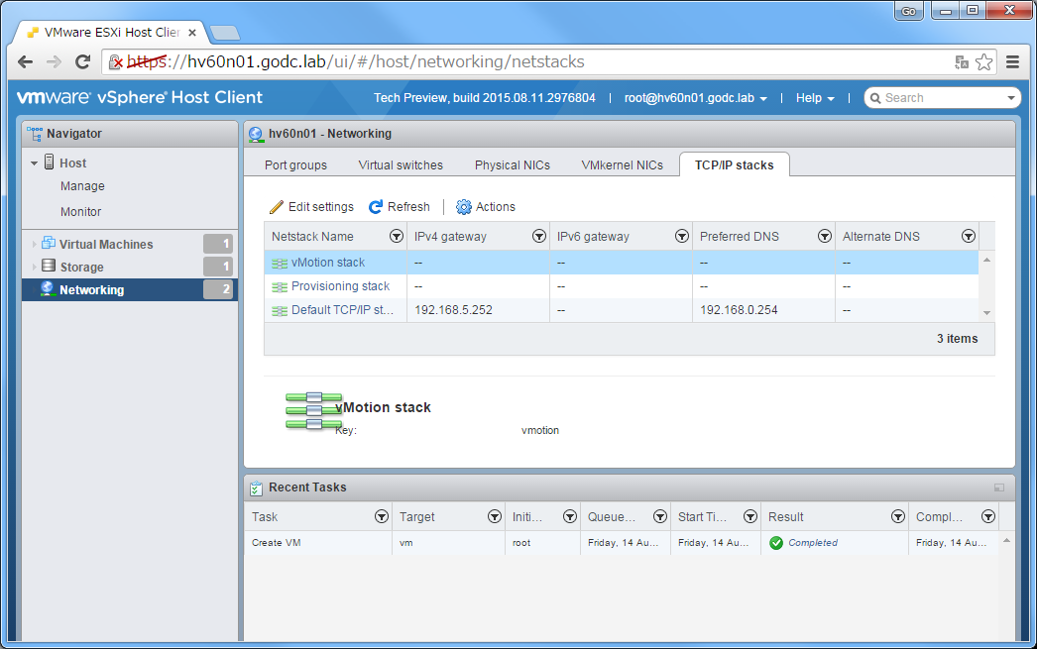Collapse the Host tree node
Screen dimensions: 1037x649
pyautogui.click(x=34, y=163)
